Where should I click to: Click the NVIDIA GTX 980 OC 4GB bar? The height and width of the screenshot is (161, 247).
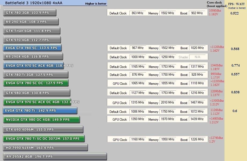click(x=42, y=120)
